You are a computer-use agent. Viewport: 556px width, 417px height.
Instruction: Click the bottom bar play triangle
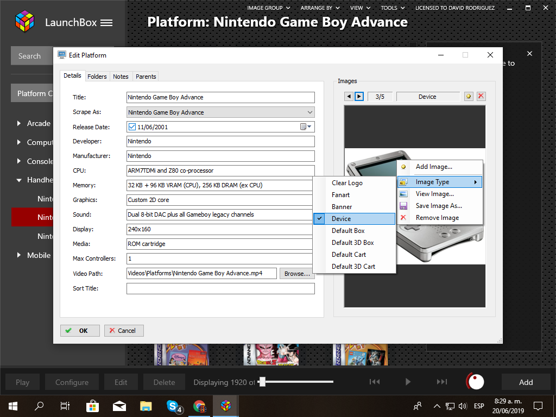(408, 382)
